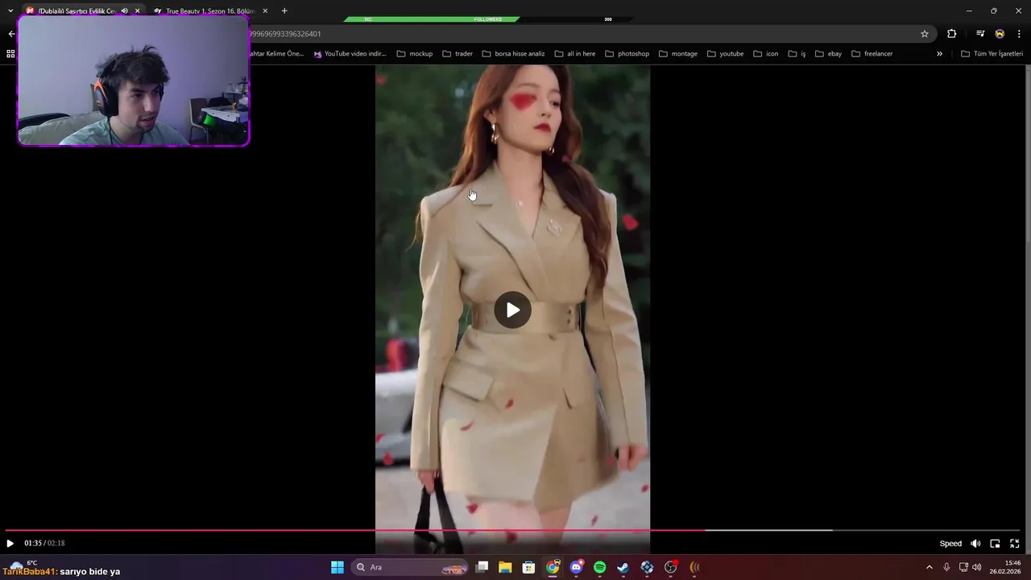This screenshot has width=1031, height=580.
Task: Click the FOLLOWERS goal progress bar
Action: coord(487,19)
